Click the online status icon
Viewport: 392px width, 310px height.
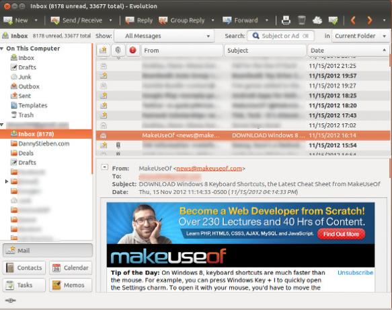pos(10,300)
